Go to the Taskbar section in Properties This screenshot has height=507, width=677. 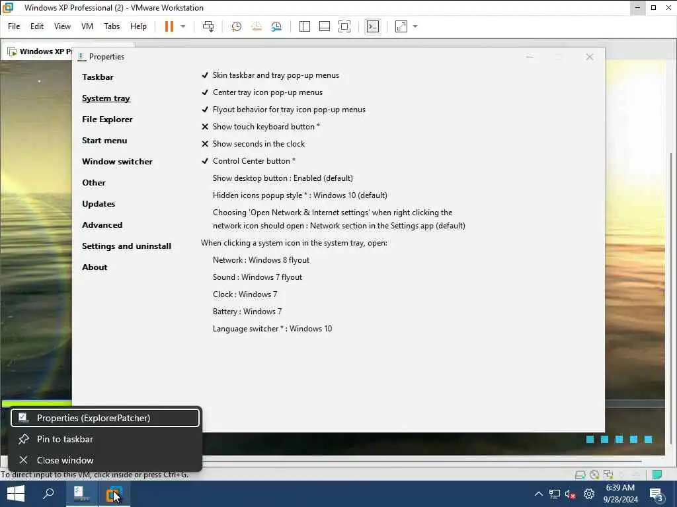[x=98, y=77]
